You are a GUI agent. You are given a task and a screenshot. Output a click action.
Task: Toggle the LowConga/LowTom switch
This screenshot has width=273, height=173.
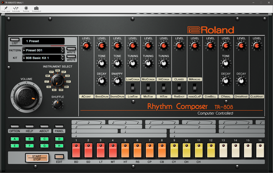pos(133,88)
